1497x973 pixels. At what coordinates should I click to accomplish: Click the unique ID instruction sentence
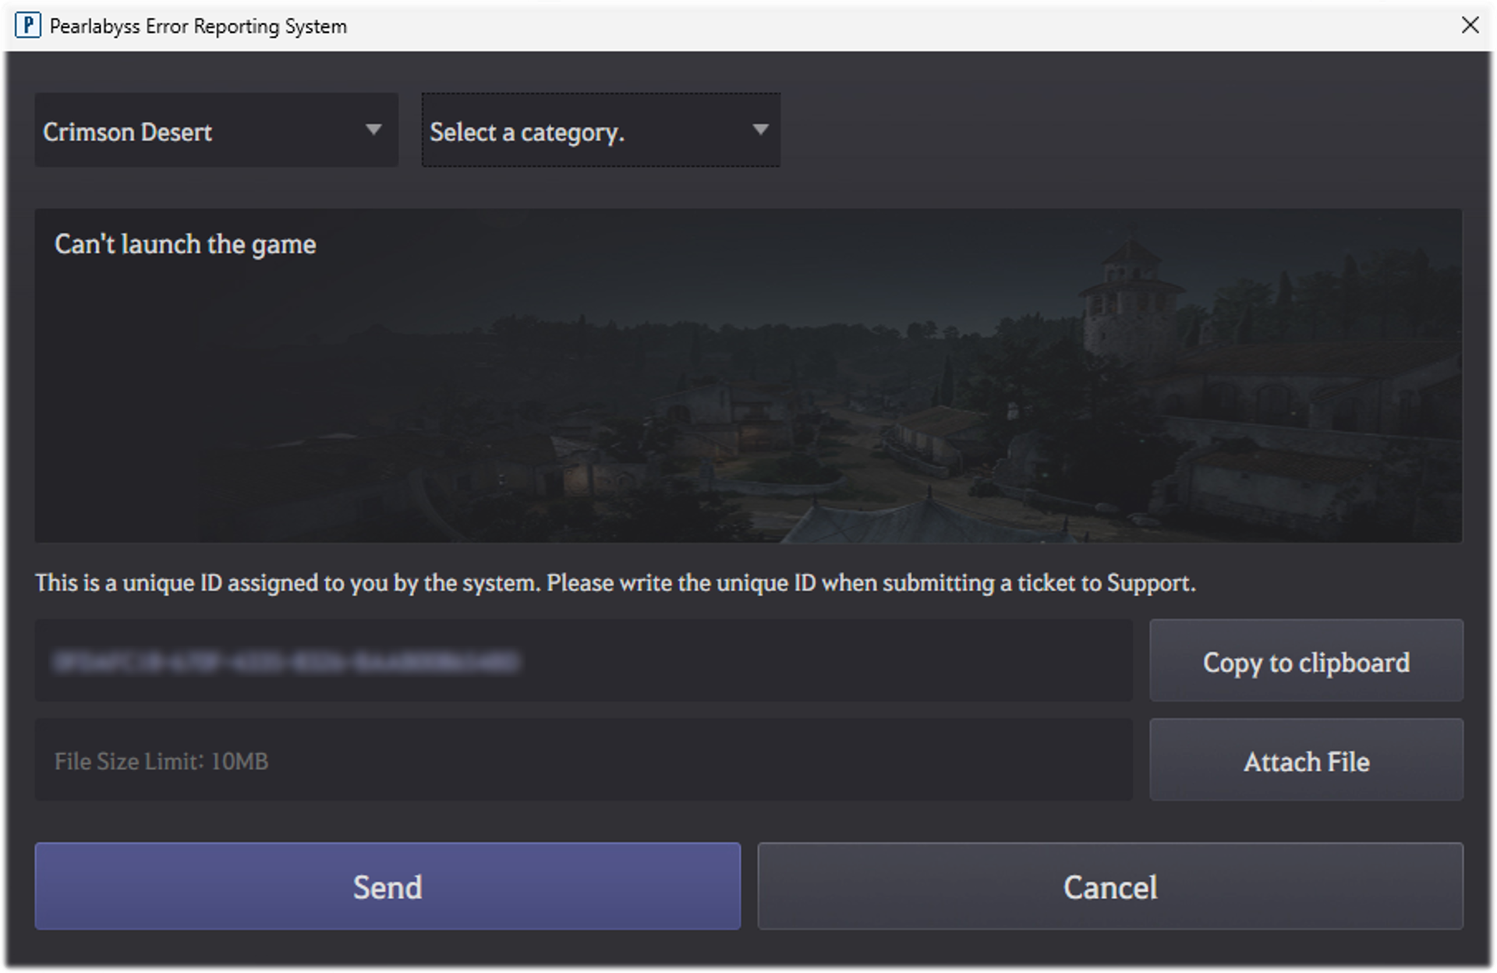coord(615,582)
